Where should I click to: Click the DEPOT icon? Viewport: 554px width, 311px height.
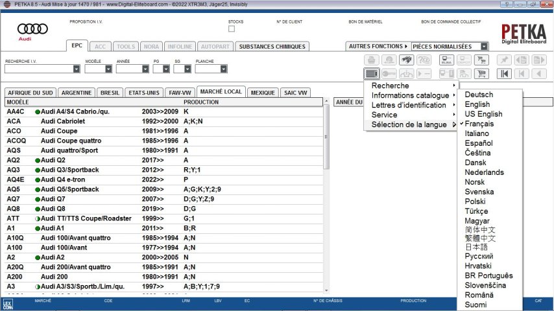tap(464, 60)
